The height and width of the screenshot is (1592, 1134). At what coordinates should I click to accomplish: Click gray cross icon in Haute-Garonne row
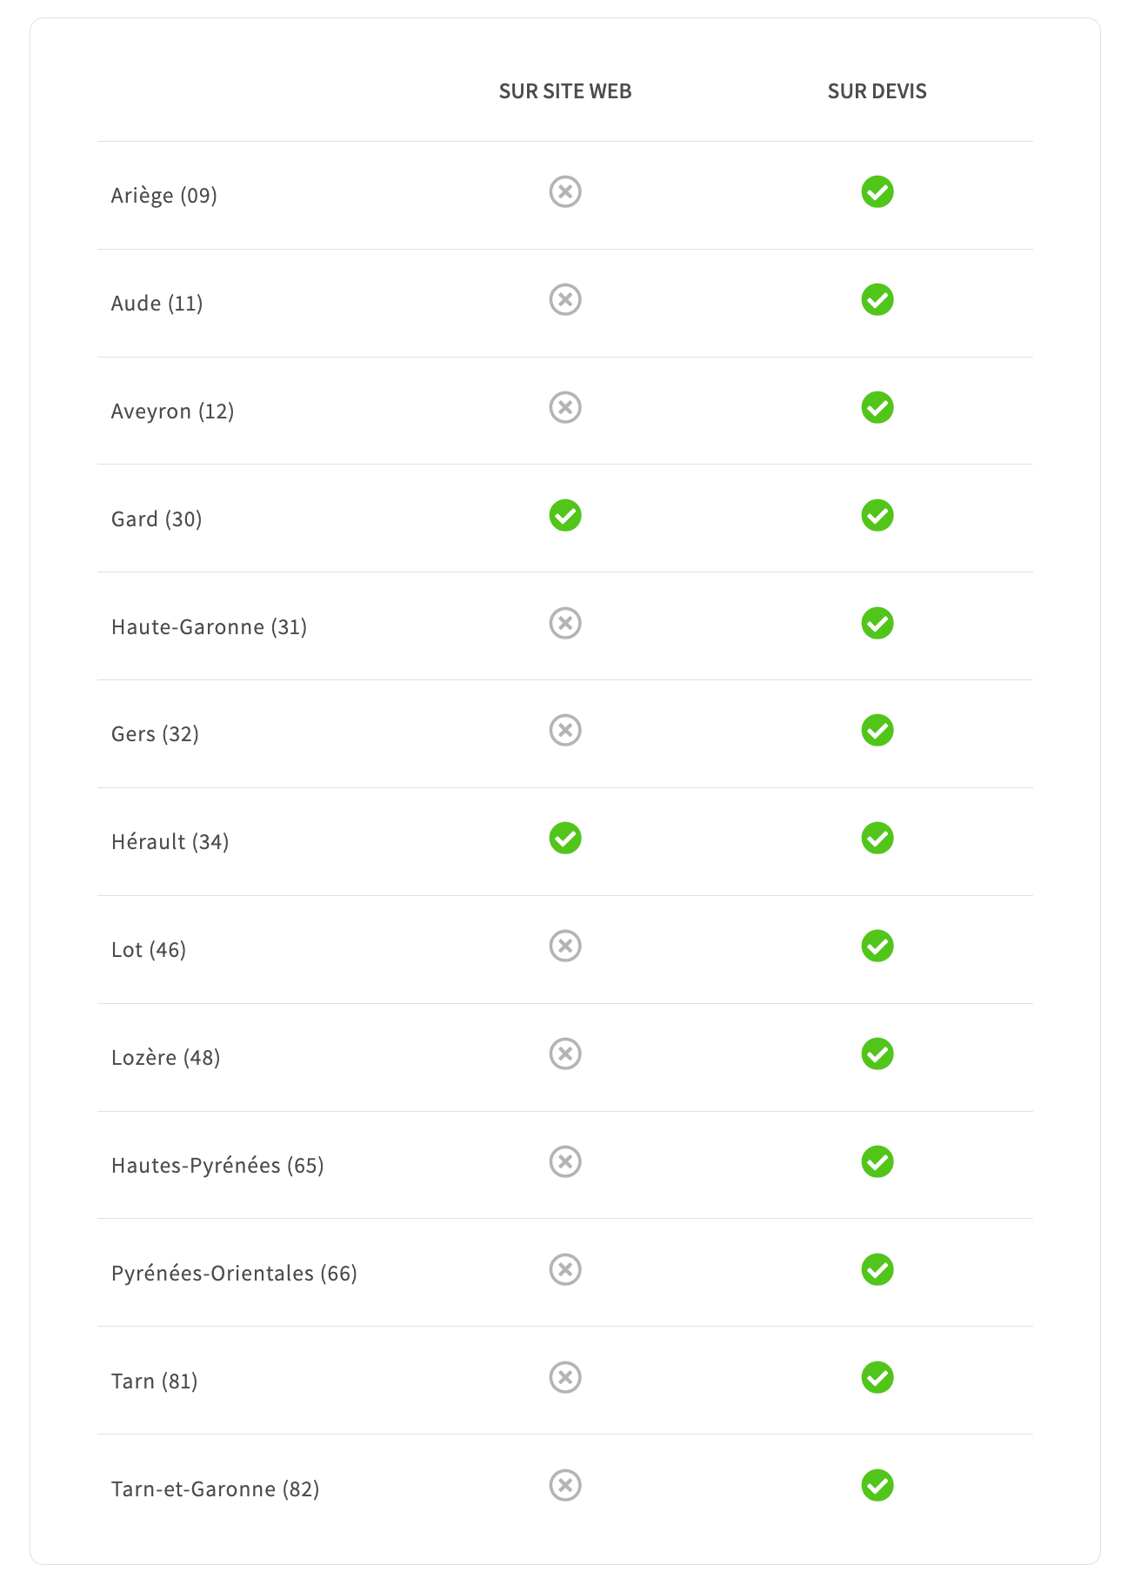point(565,623)
